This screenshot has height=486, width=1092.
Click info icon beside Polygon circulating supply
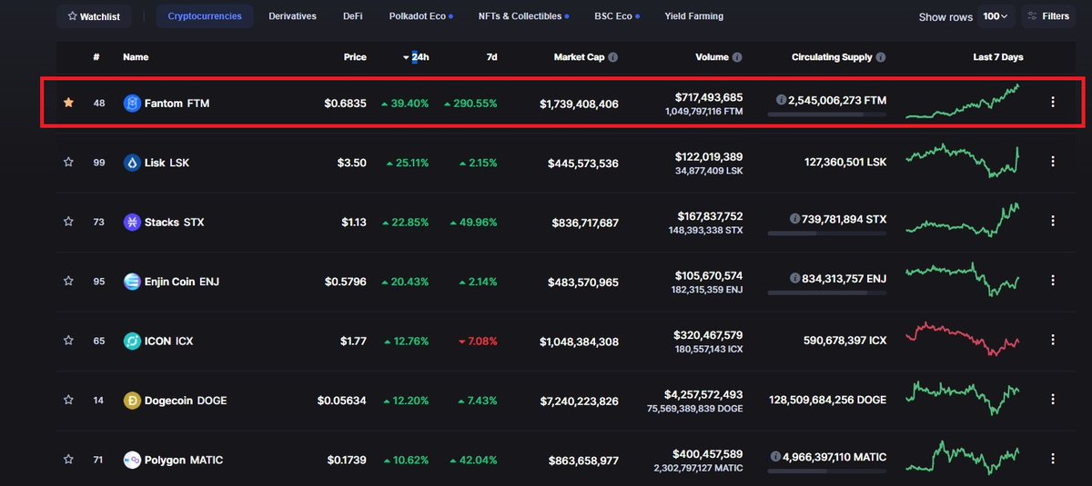pos(774,457)
